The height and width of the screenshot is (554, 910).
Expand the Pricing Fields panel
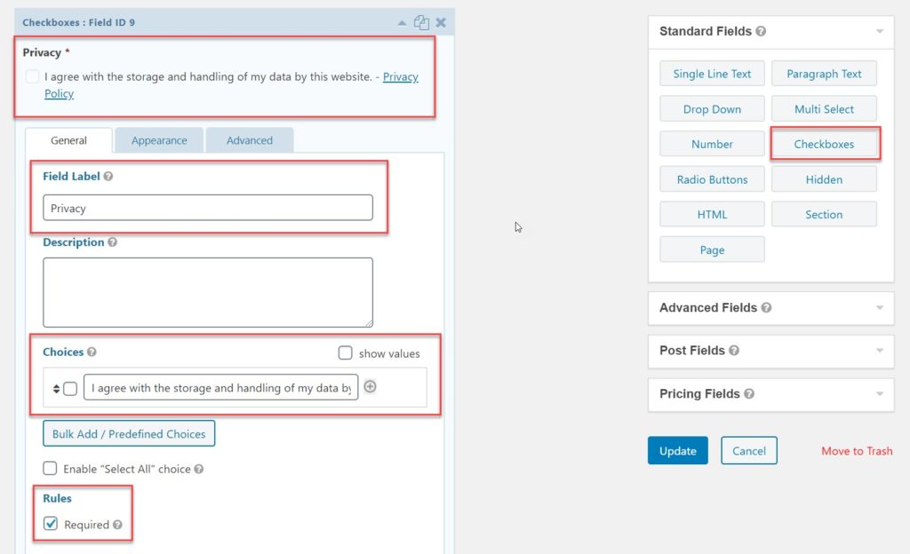(x=879, y=394)
